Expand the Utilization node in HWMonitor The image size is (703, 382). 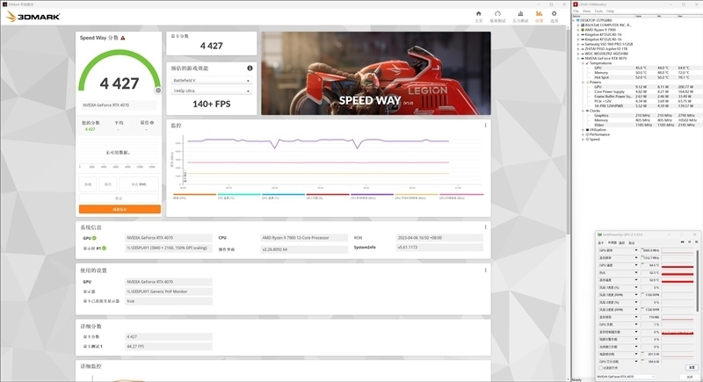583,130
